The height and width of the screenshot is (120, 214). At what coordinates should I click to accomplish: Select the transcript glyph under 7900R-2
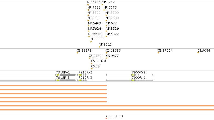pyautogui.click(x=130, y=75)
